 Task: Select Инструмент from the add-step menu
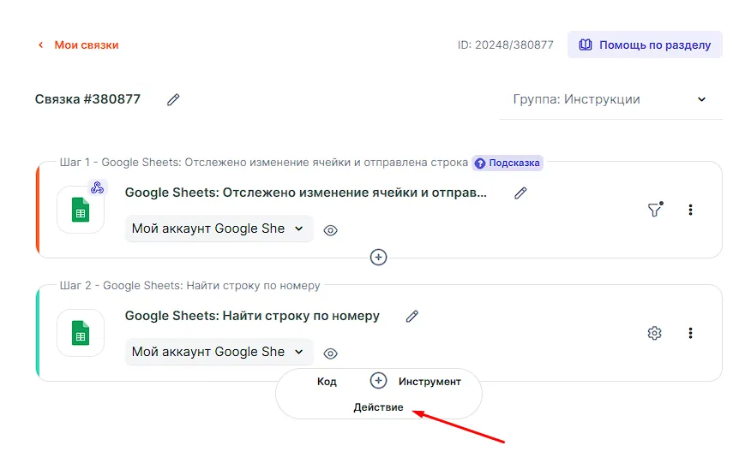tap(430, 382)
